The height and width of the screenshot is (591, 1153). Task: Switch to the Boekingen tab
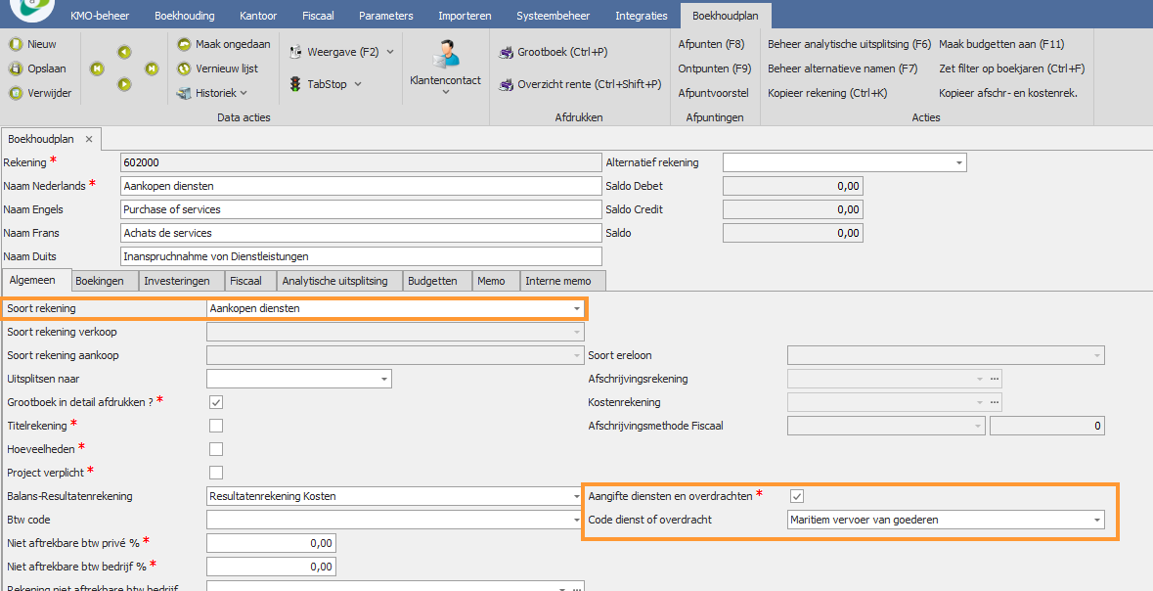click(105, 281)
